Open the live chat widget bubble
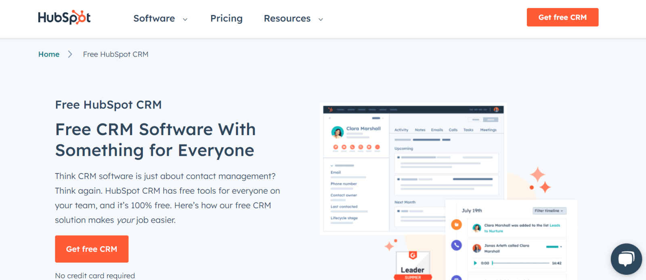Viewport: 646px width, 280px height. pos(626,259)
